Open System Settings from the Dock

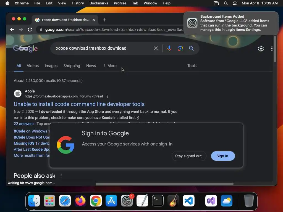click(127, 201)
